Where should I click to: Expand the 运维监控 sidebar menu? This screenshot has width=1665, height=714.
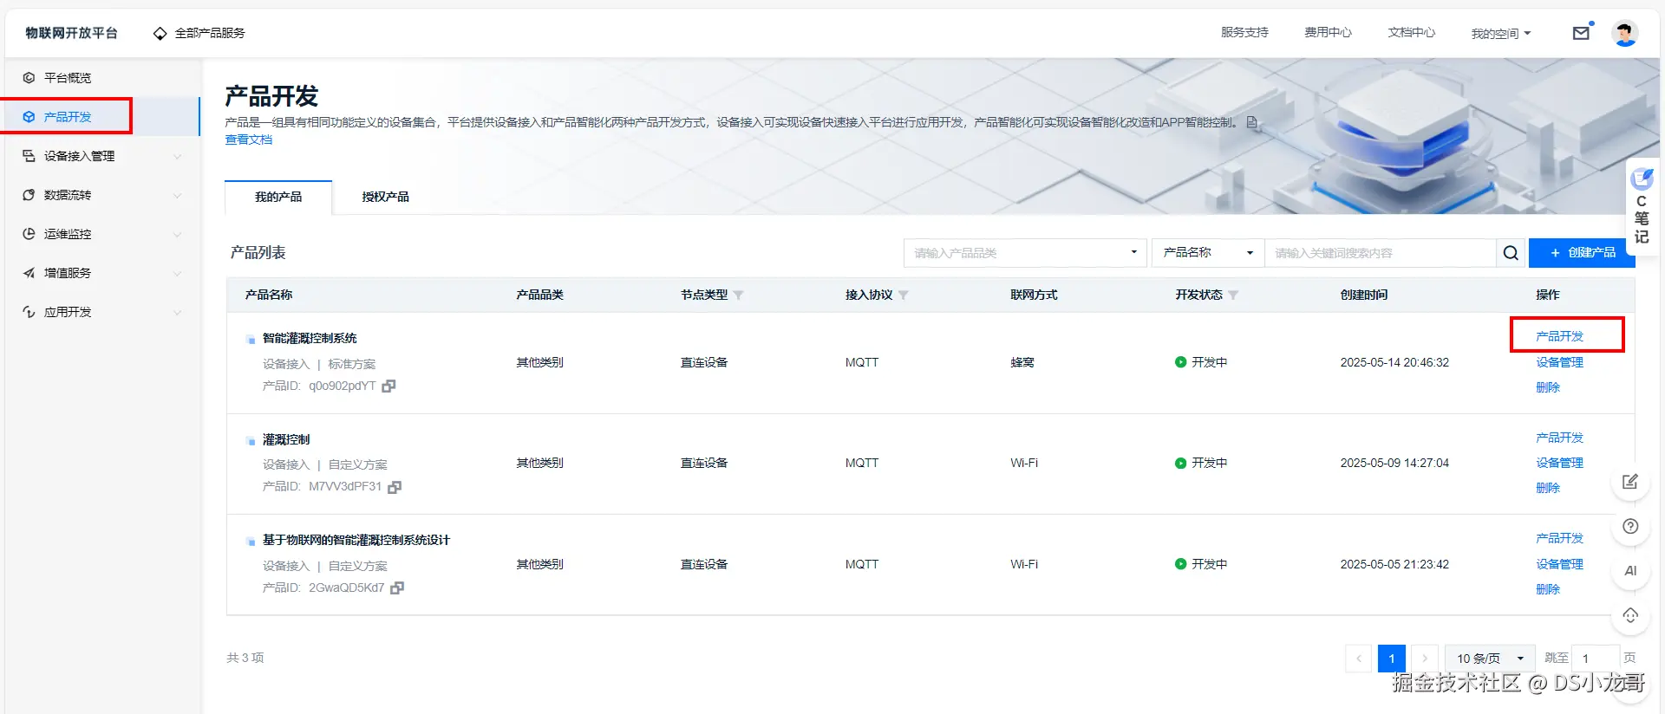102,234
